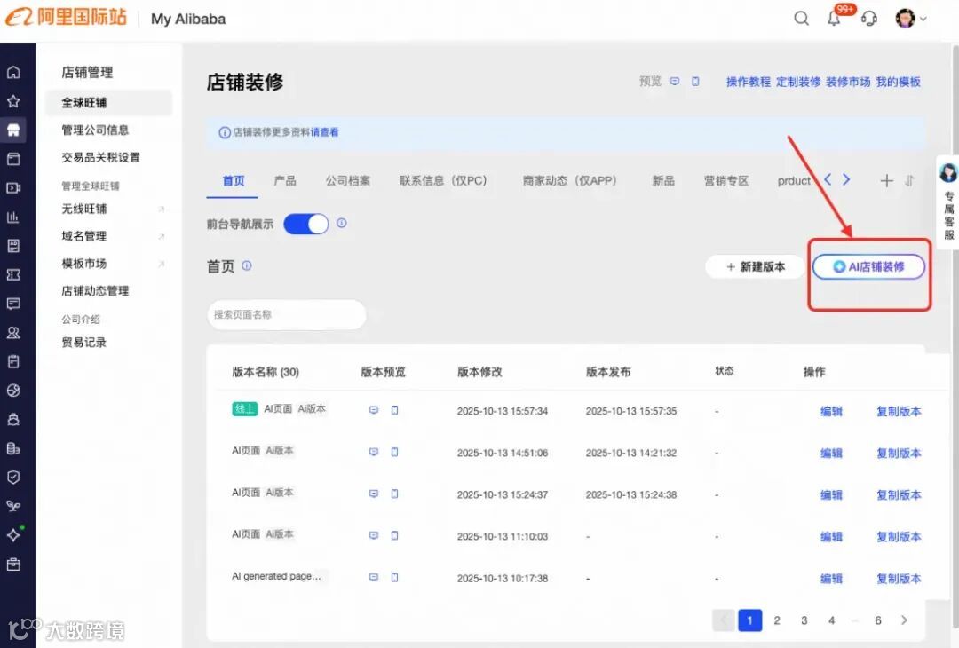Image resolution: width=959 pixels, height=648 pixels.
Task: Preview mobile version of 线上 AI页面 row
Action: (x=394, y=410)
